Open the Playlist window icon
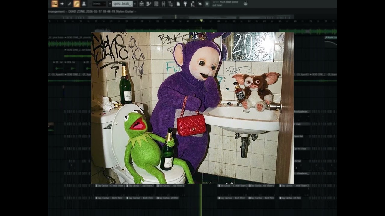The width and height of the screenshot is (385, 216). click(x=141, y=4)
